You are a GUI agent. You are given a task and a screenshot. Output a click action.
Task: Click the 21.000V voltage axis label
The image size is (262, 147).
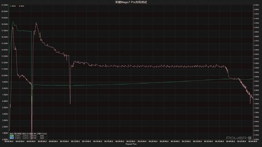coord(4,5)
